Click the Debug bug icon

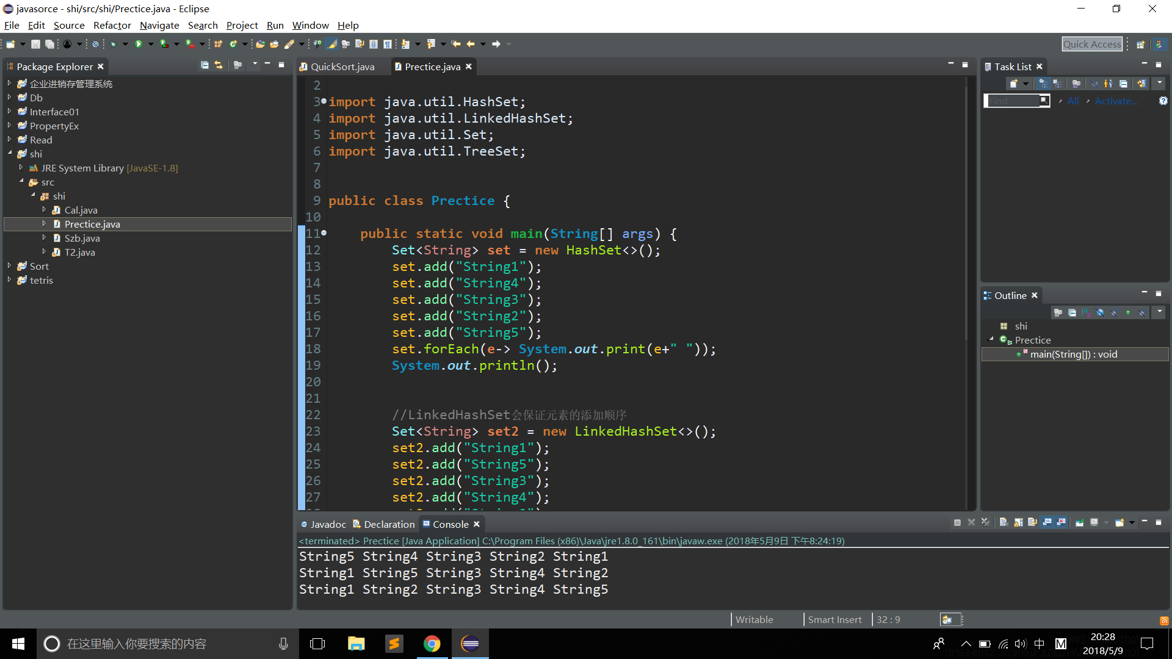click(114, 44)
